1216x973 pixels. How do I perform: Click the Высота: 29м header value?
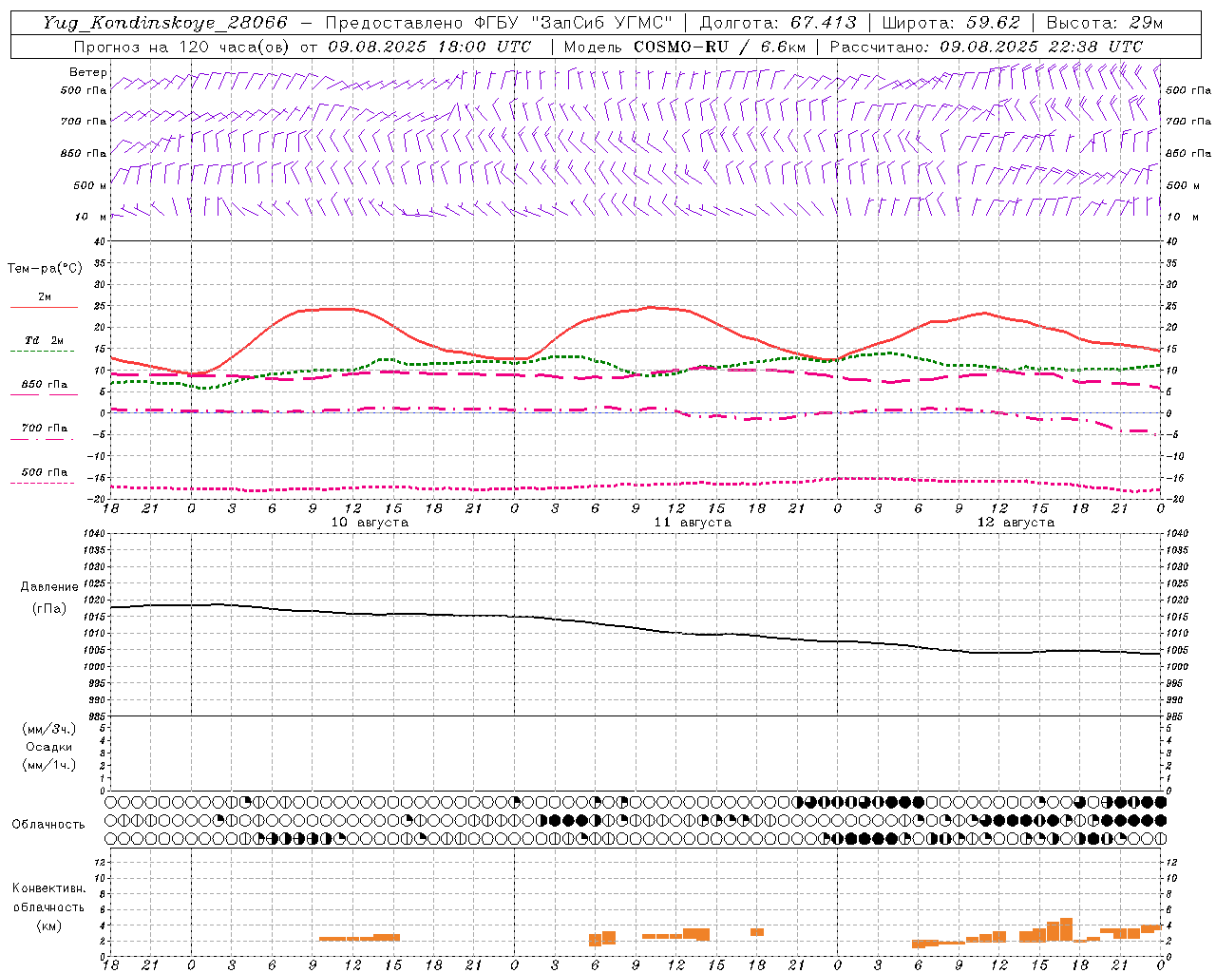click(x=1105, y=23)
